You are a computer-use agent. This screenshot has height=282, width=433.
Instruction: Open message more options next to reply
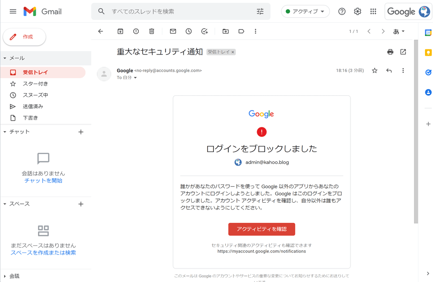tap(403, 70)
